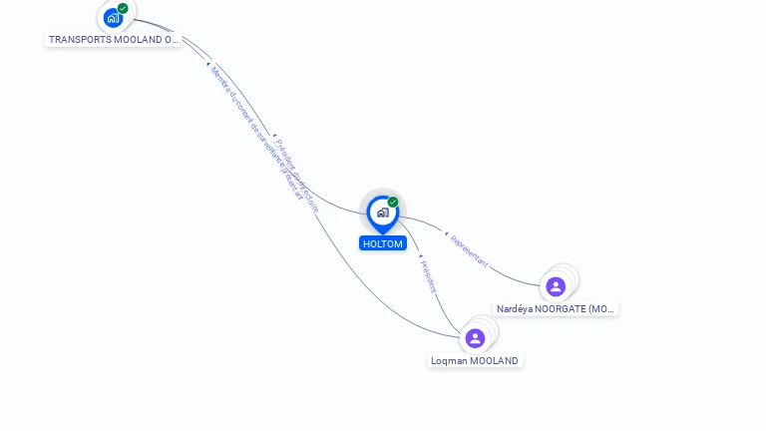The image size is (766, 431).
Task: Click the TRANSPORTS MOOLAND O... name label
Action: point(113,40)
